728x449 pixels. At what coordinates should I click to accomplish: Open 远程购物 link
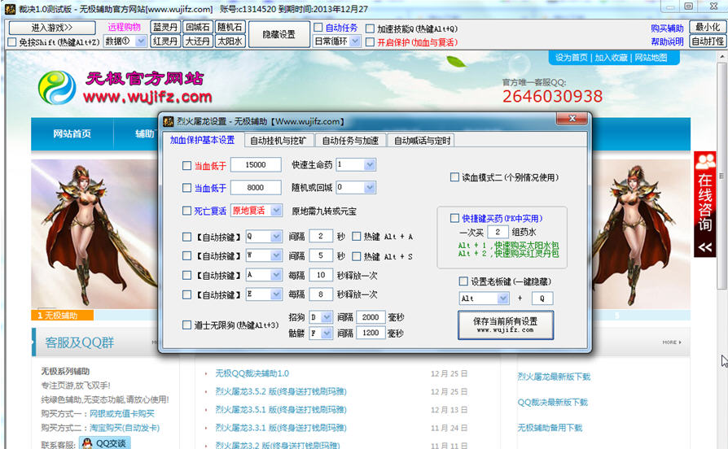(x=124, y=28)
